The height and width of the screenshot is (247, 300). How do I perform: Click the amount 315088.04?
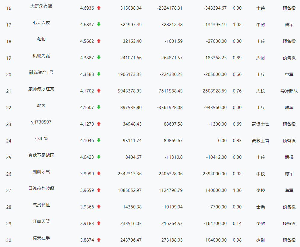(x=131, y=8)
